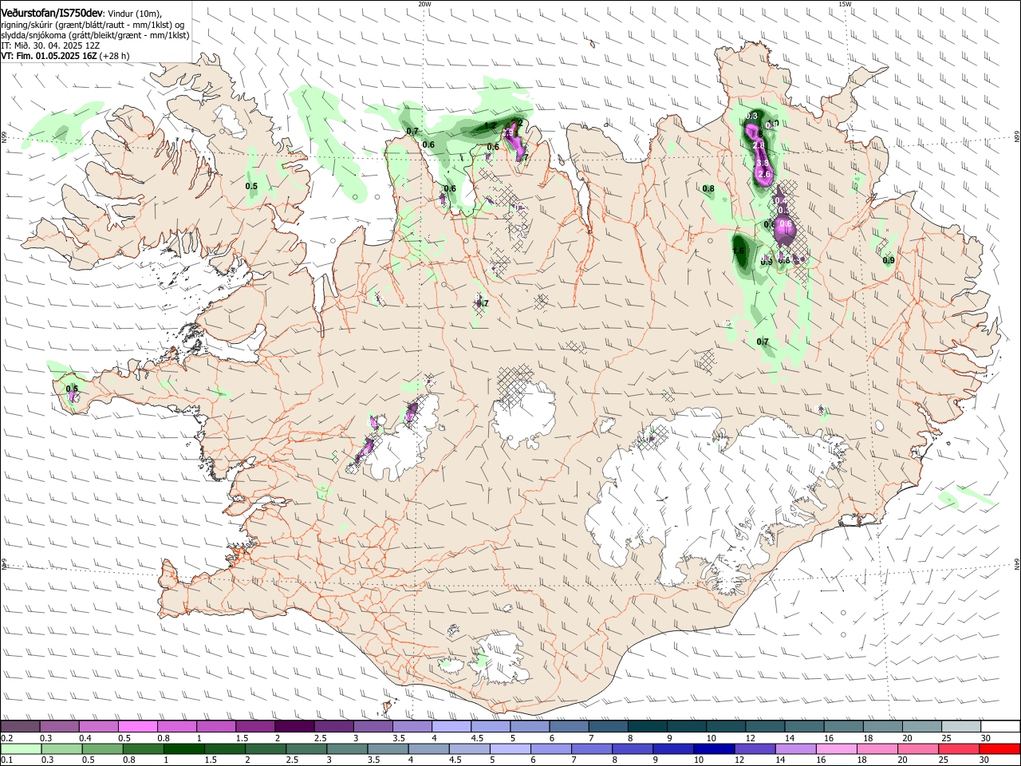Click the '(+28 h)' forecast offset text

114,56
